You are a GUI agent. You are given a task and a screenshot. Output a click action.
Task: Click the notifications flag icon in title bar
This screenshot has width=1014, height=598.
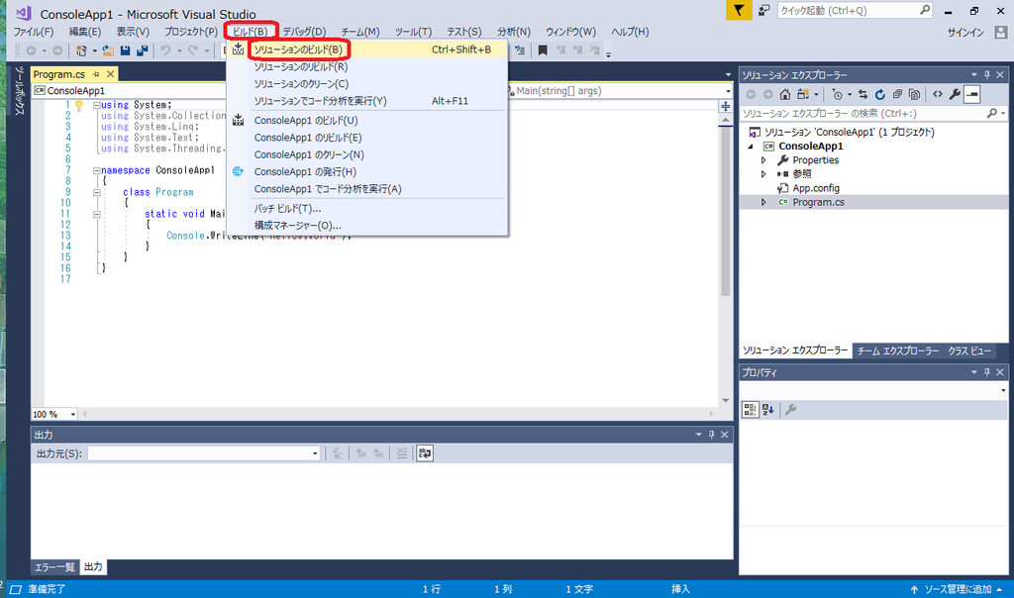click(x=739, y=10)
